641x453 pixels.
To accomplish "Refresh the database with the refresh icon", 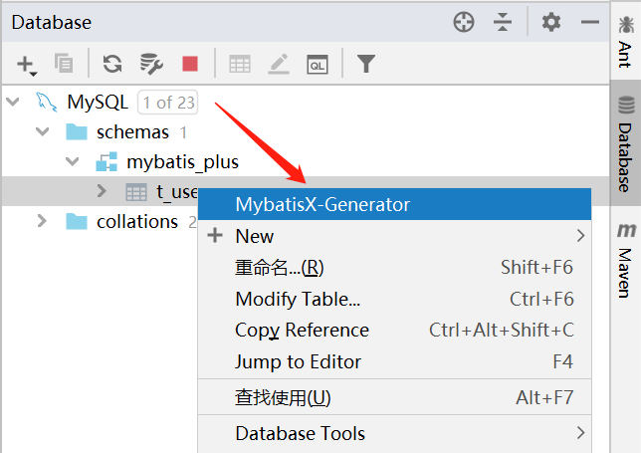I will point(112,64).
